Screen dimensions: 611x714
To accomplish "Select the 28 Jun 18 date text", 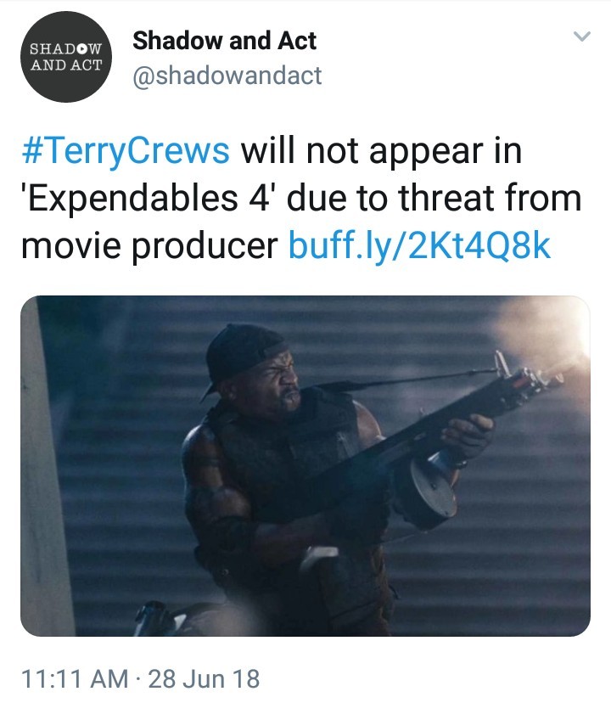I will click(204, 678).
